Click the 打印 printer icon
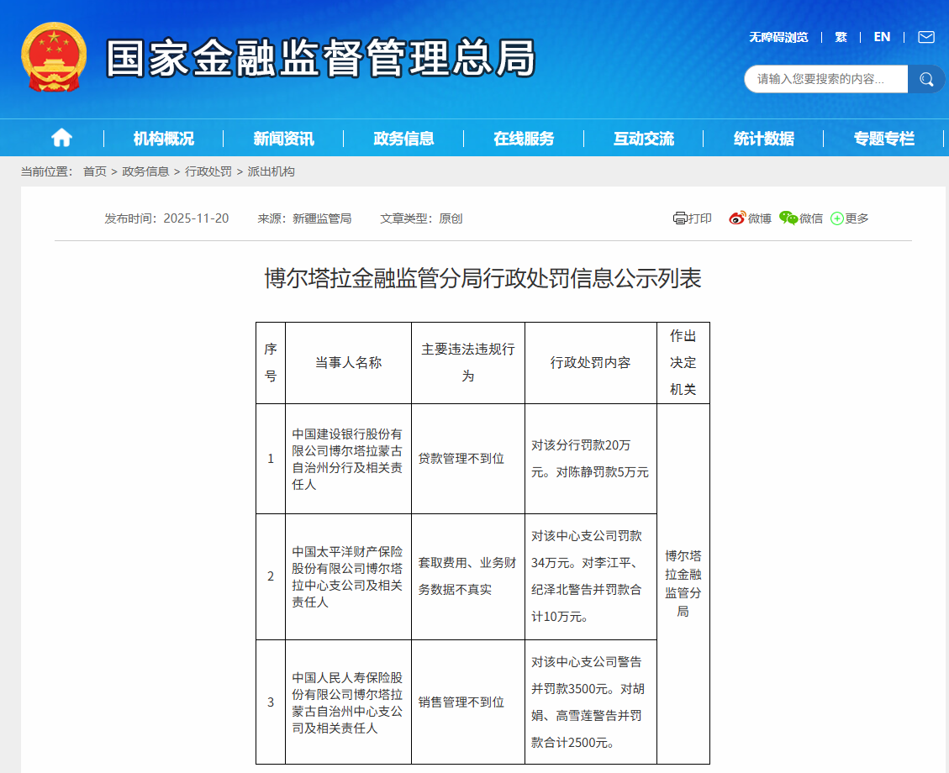949x773 pixels. coord(680,218)
